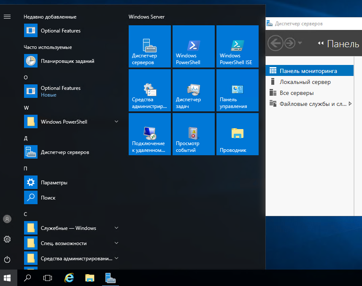Open the Средства администрирования tile
The height and width of the screenshot is (286, 362).
(x=150, y=90)
